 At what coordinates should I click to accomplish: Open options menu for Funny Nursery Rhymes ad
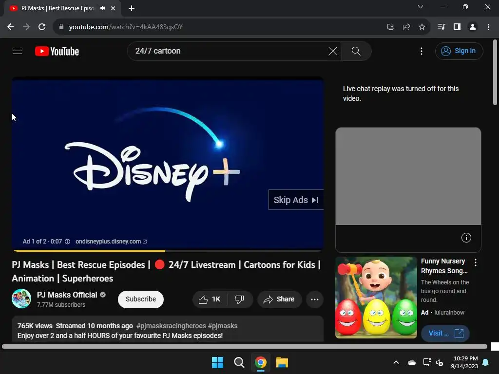pyautogui.click(x=476, y=262)
